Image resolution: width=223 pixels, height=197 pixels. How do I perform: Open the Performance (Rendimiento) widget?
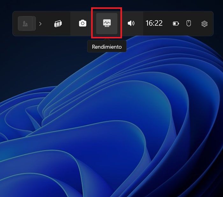(x=107, y=23)
